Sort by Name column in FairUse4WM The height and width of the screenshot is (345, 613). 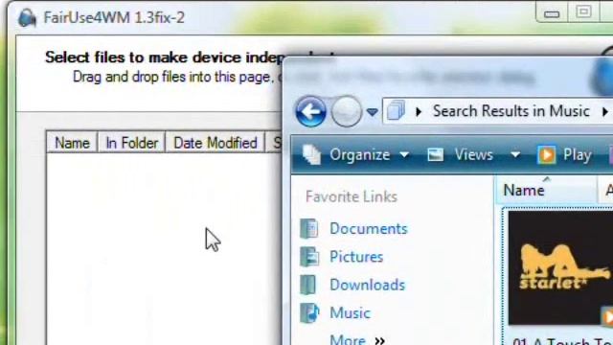[x=72, y=143]
